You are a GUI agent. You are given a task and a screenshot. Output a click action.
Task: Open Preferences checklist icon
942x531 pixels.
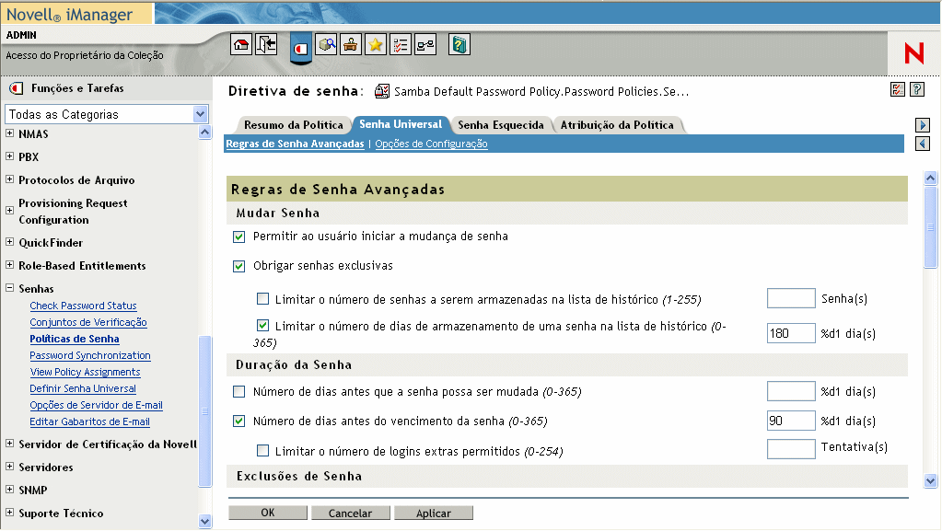pyautogui.click(x=401, y=44)
